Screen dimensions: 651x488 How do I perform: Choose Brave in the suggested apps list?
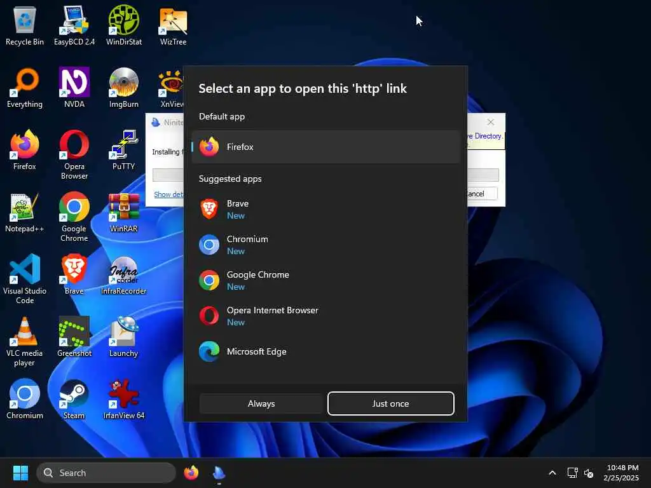point(326,209)
